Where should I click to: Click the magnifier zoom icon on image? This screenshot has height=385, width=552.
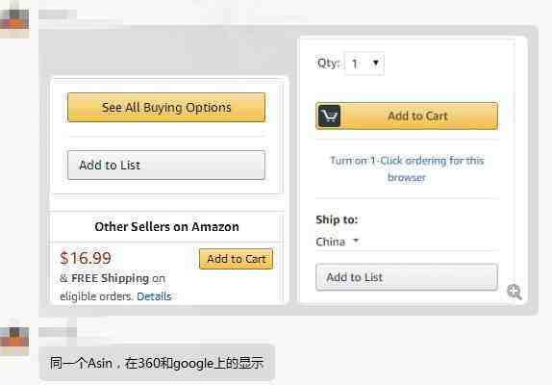tap(514, 292)
